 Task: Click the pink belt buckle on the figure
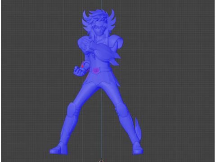96,71
